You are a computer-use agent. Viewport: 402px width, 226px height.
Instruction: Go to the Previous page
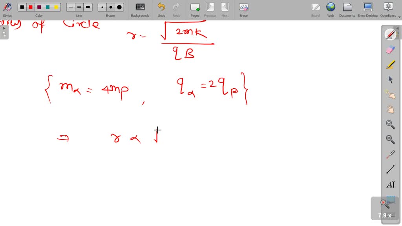[210, 9]
